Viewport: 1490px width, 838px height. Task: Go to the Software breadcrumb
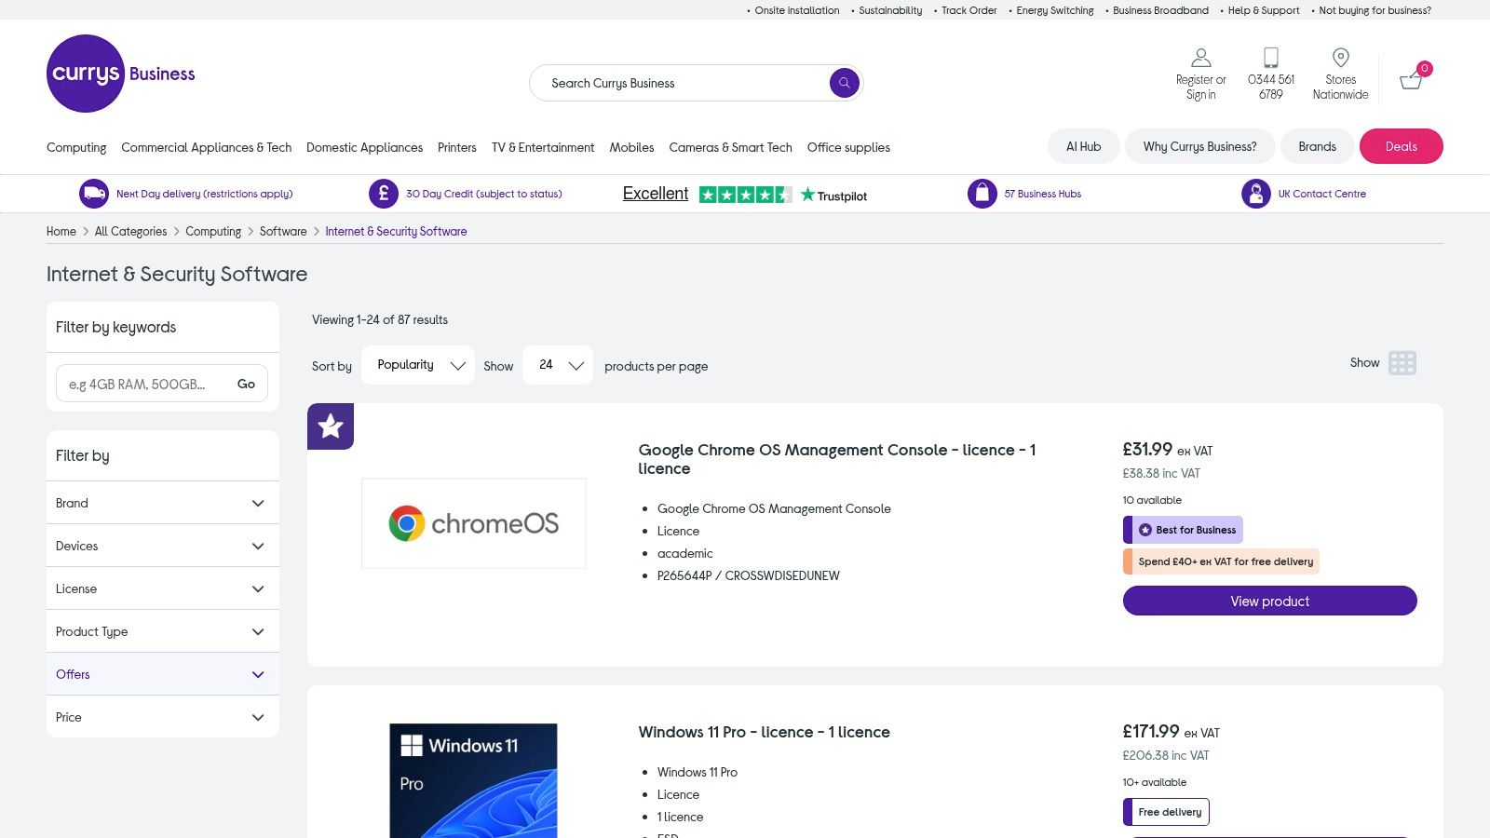click(283, 231)
